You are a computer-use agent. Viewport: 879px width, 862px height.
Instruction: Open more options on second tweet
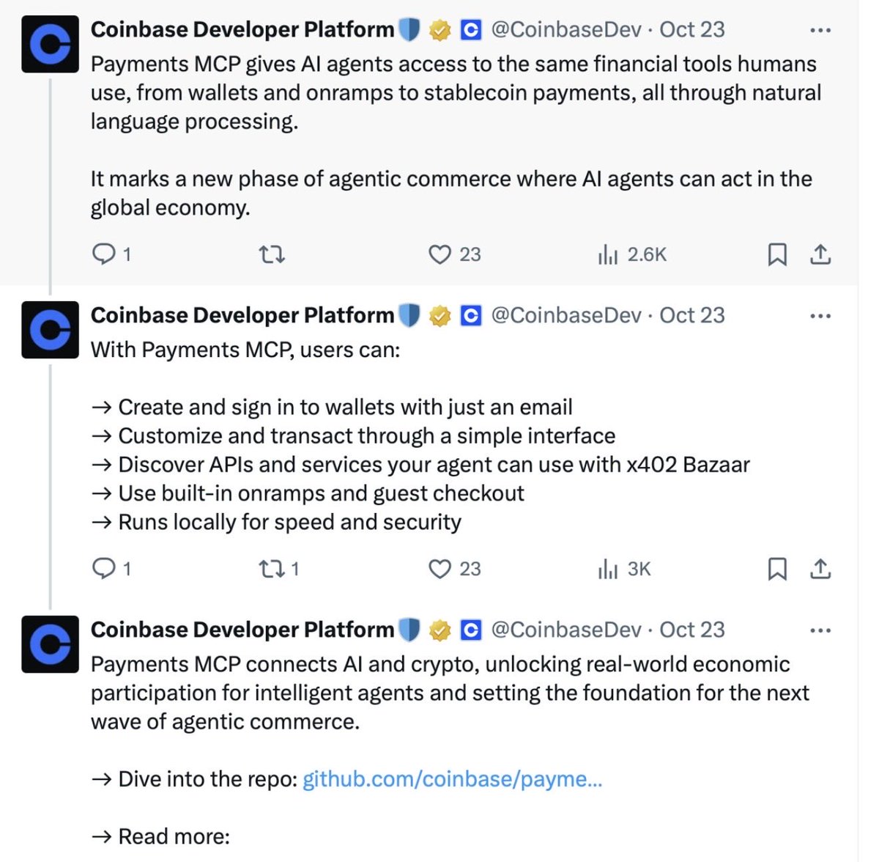click(x=820, y=316)
